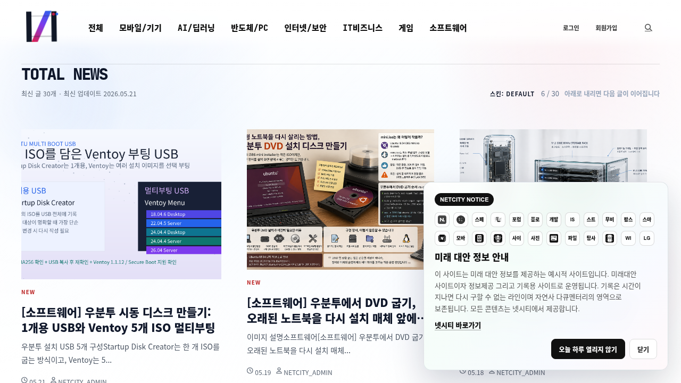Open the "IS" shortcut chip

click(572, 220)
